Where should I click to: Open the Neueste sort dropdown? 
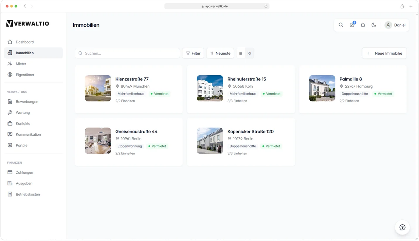point(220,53)
